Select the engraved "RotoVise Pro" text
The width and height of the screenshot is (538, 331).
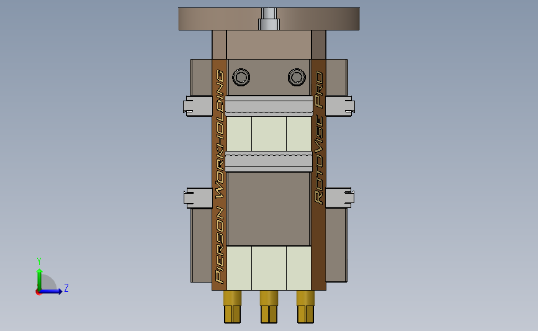319,137
